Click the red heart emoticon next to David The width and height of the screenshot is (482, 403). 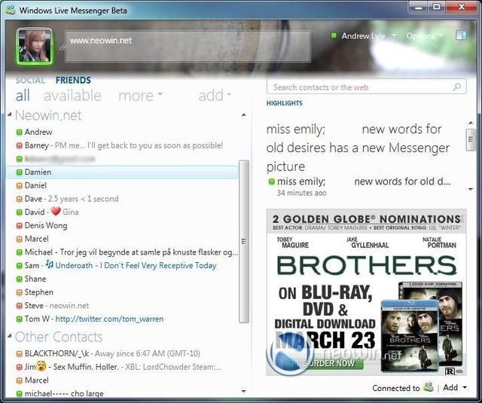click(56, 211)
